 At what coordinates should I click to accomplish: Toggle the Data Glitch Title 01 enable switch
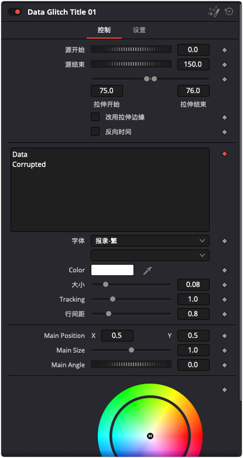click(15, 12)
